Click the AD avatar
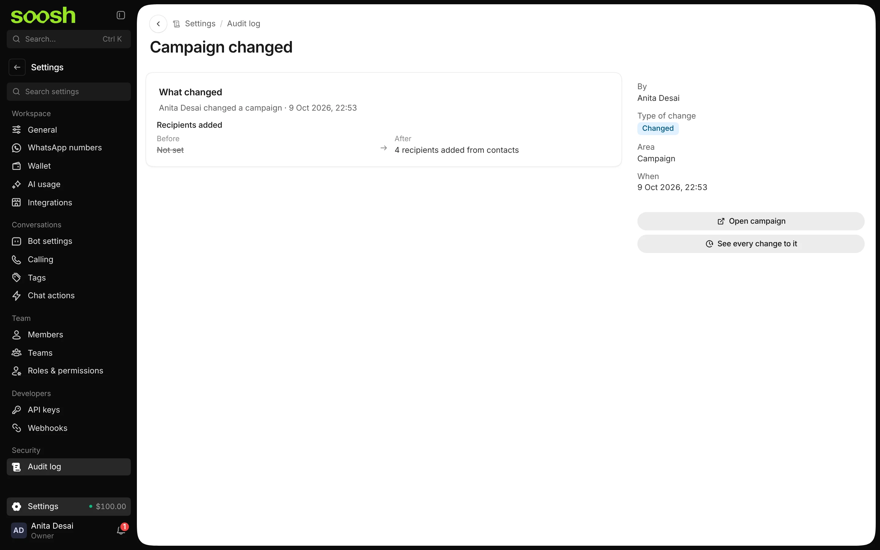Image resolution: width=880 pixels, height=550 pixels. (x=19, y=530)
